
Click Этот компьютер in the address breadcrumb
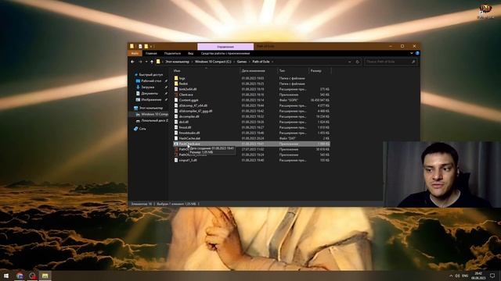pos(178,62)
